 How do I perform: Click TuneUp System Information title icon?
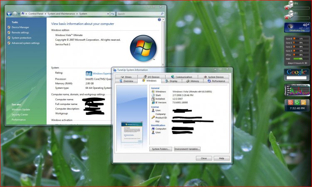[x=115, y=70]
